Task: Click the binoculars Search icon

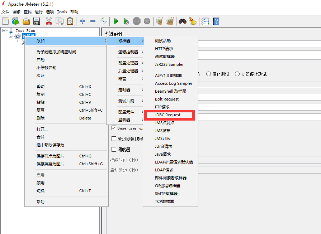Action: 183,21
